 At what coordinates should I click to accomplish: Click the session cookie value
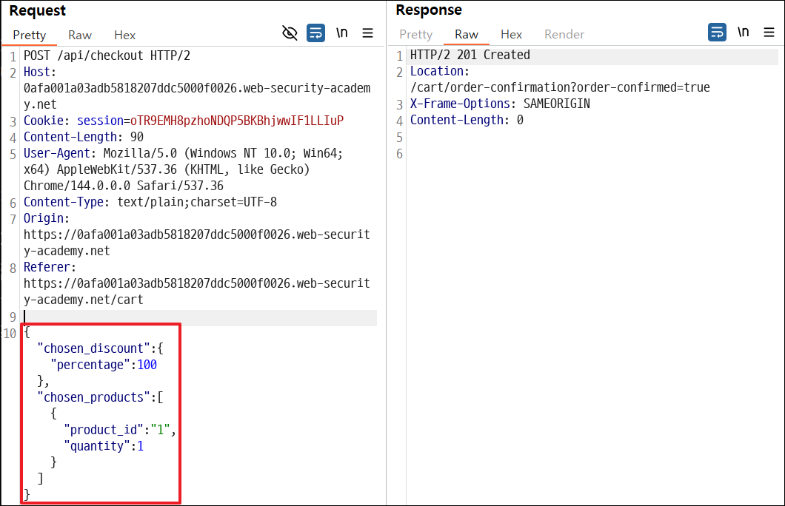(x=237, y=121)
